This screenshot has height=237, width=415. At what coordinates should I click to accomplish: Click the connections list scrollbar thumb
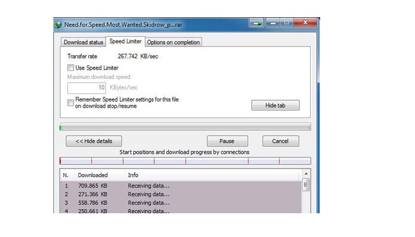306,185
